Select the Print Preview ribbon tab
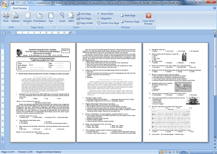The width and height of the screenshot is (217, 154). pos(20,8)
